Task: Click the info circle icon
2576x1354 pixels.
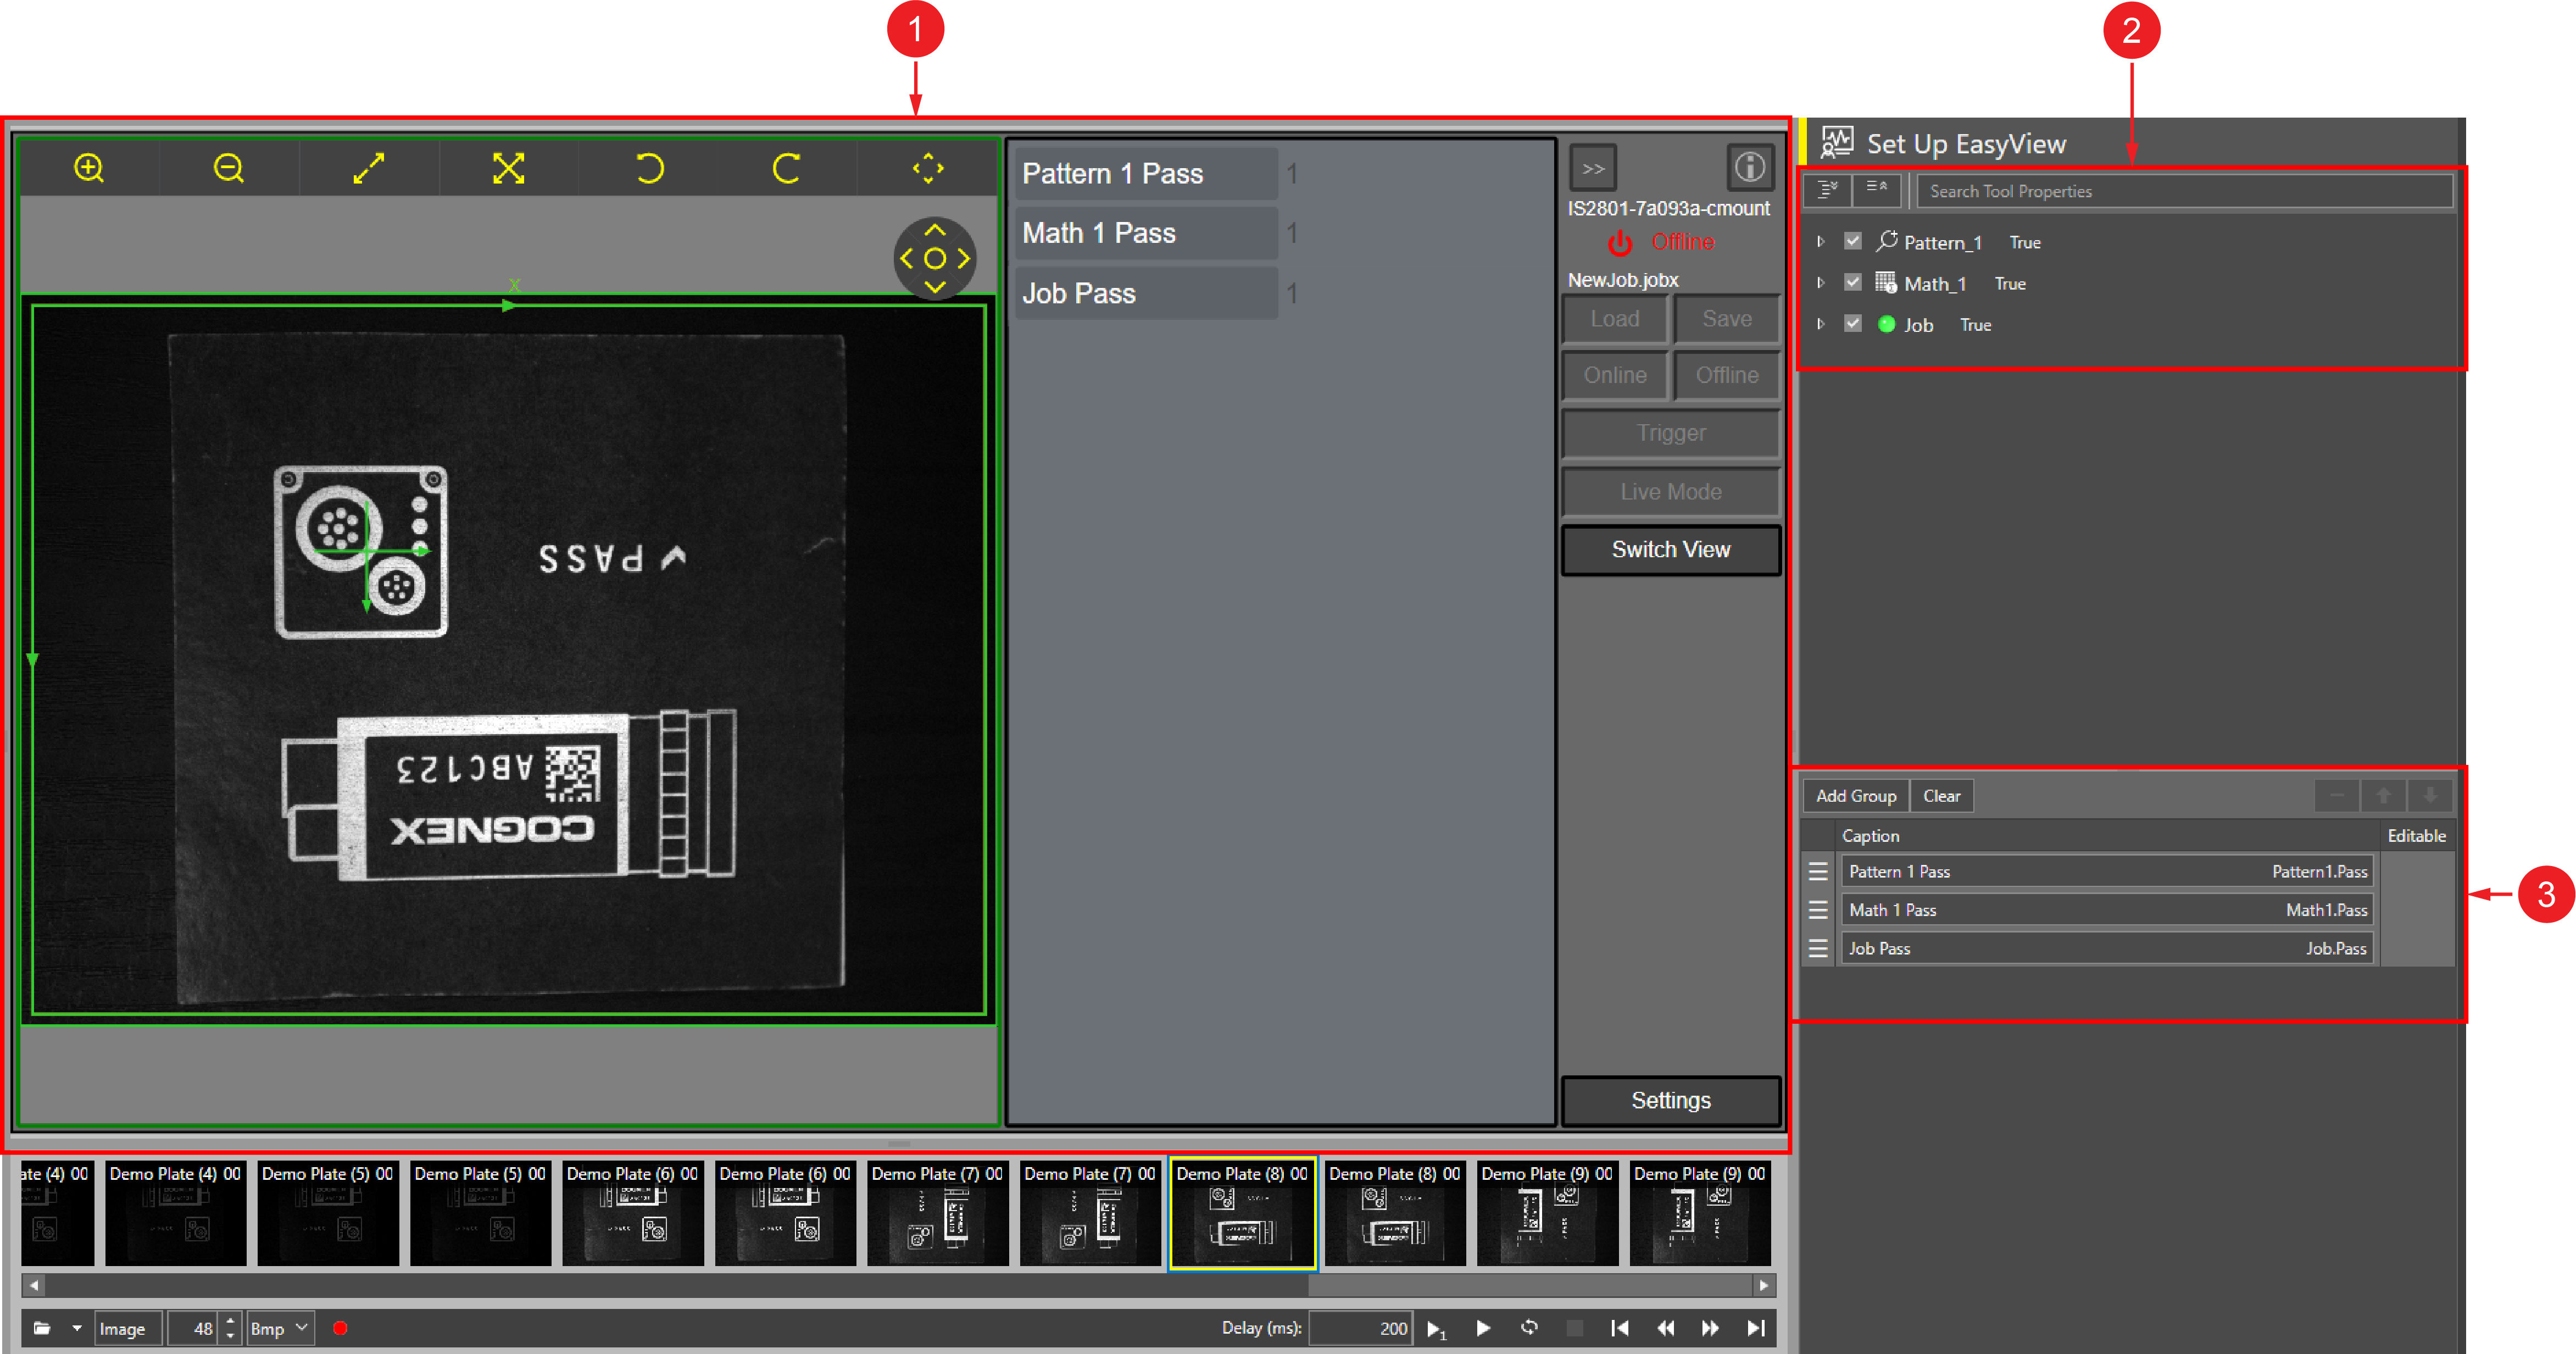Action: (x=1749, y=167)
